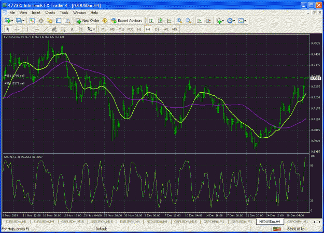Switch timeframe to MN monthly
324x233 pixels.
[x=175, y=30]
